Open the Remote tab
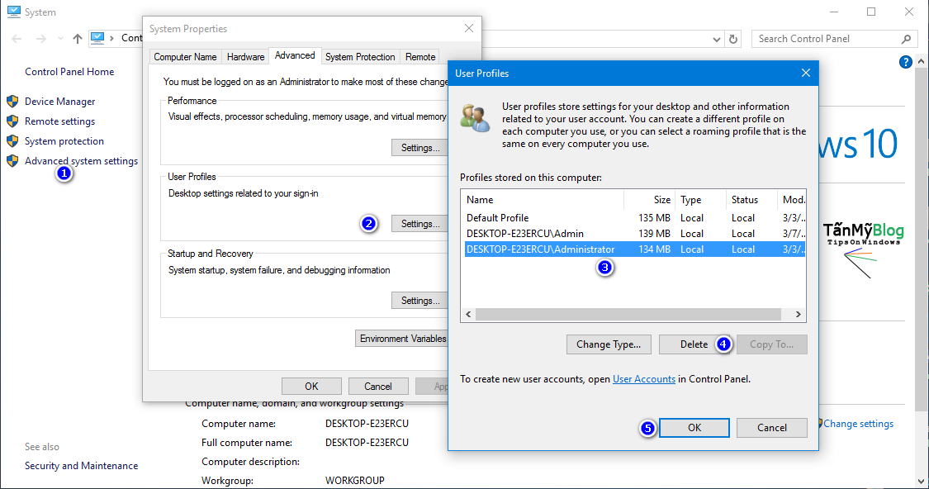Viewport: 929px width, 489px height. 419,56
